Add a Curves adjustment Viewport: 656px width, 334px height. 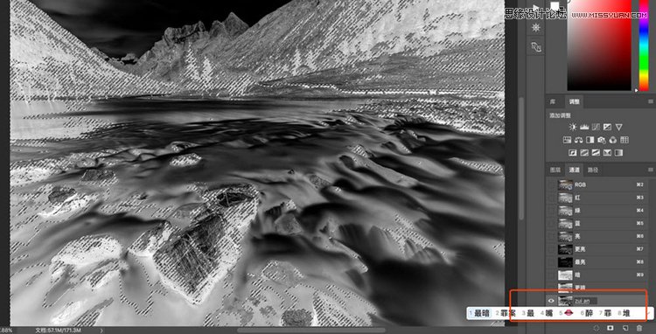(597, 127)
